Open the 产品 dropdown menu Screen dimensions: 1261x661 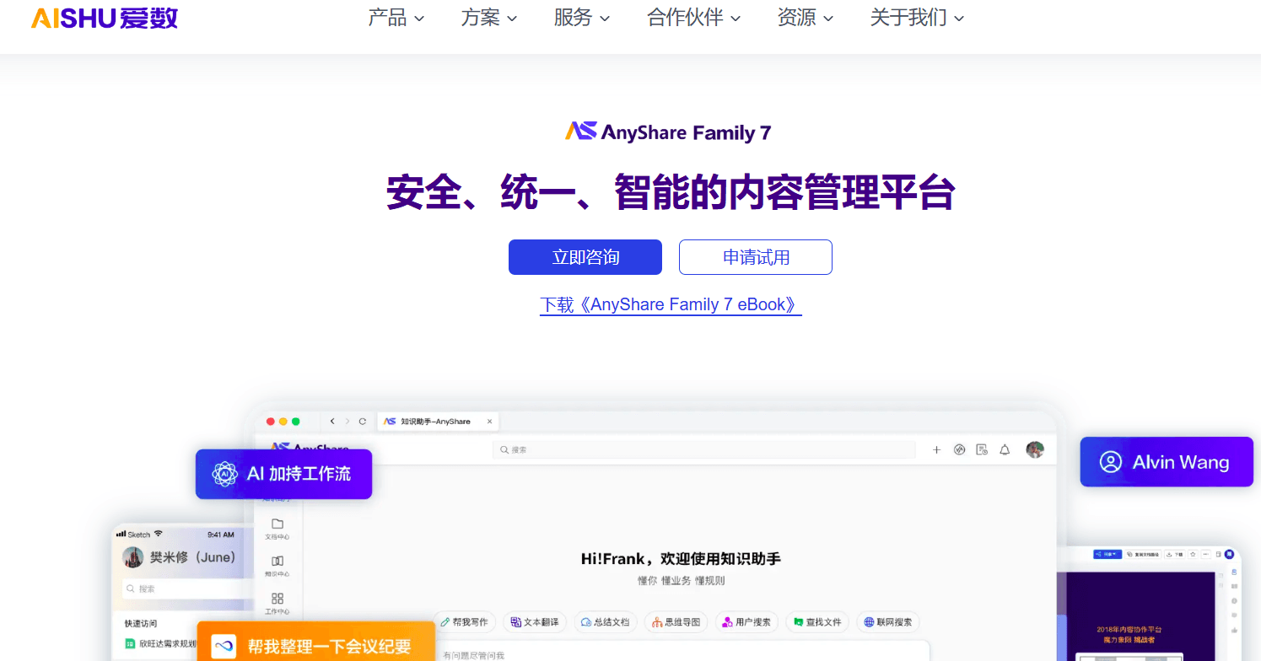[x=396, y=18]
